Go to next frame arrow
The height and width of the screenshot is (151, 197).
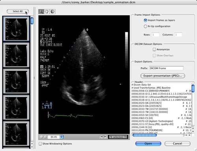(x=105, y=137)
